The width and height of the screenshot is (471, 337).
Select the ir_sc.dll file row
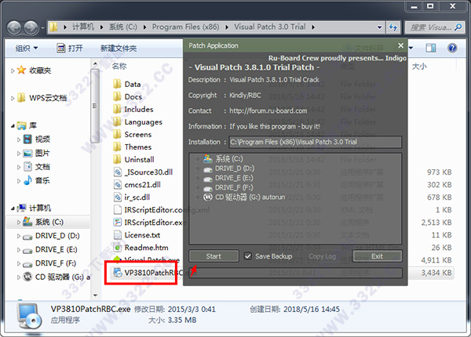coord(132,197)
